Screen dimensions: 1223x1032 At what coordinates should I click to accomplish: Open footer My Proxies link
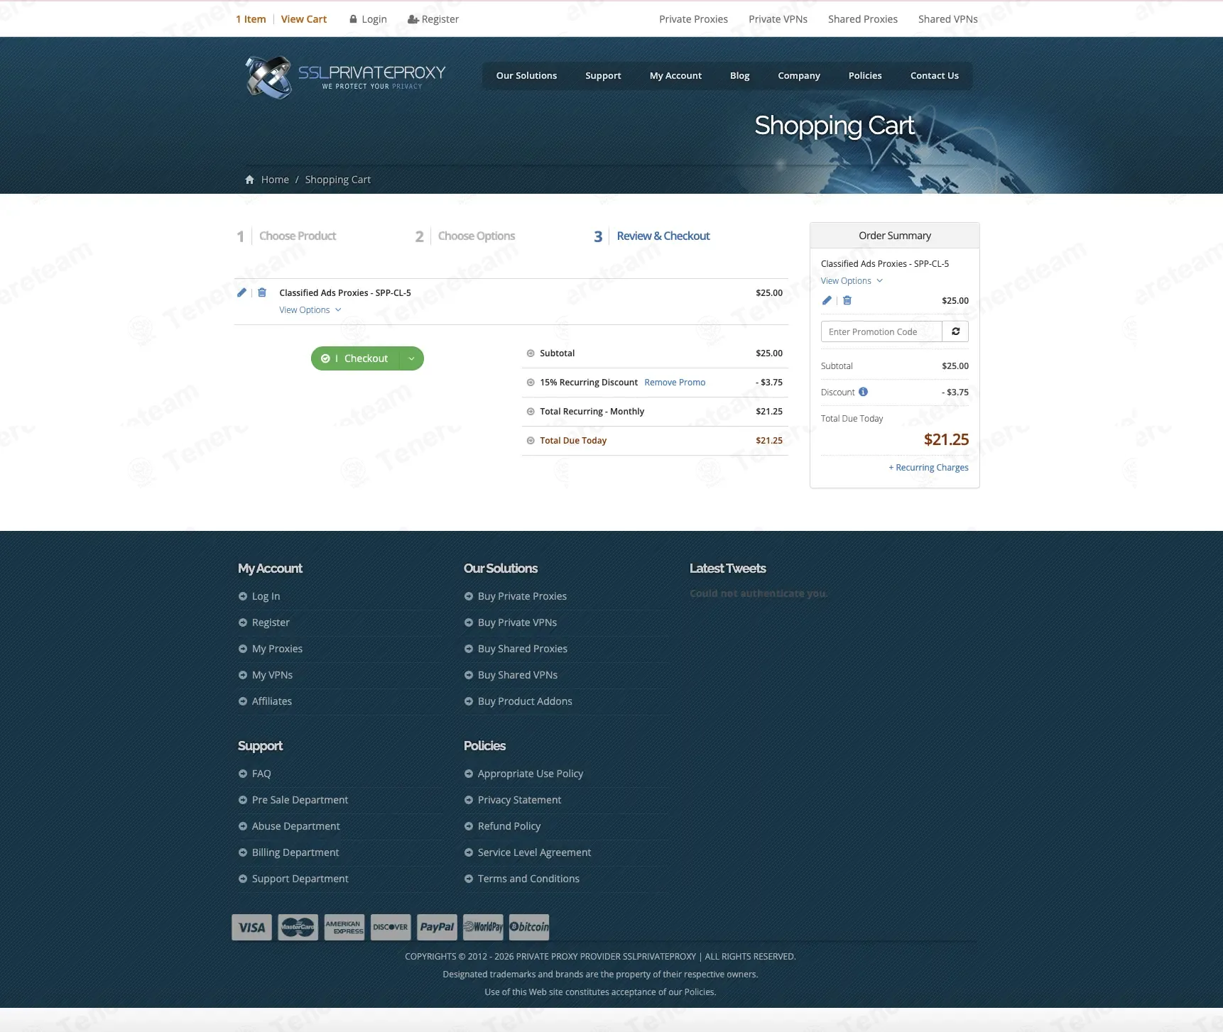click(x=277, y=649)
